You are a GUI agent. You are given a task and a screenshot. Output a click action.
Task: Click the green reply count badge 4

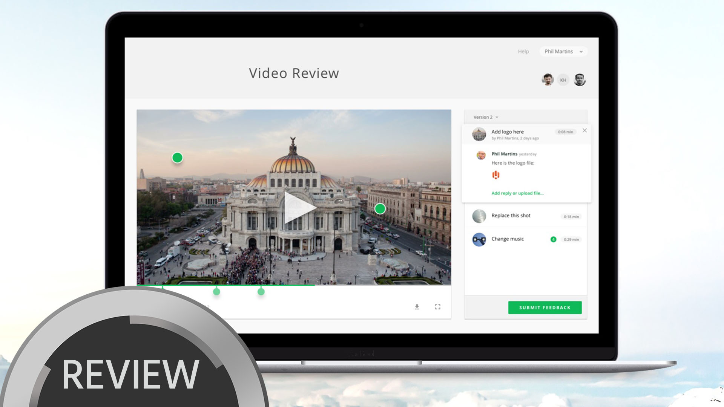click(x=553, y=239)
